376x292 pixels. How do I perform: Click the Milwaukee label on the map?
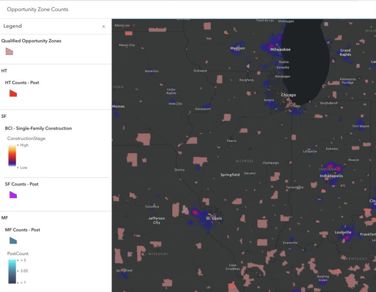click(x=280, y=50)
